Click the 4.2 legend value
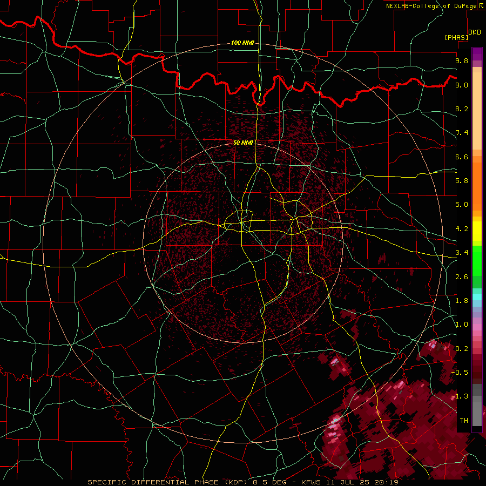Screen dimensions: 486x486 (x=462, y=229)
